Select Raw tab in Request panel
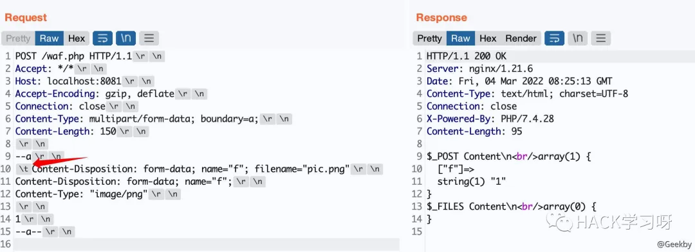 tap(49, 38)
